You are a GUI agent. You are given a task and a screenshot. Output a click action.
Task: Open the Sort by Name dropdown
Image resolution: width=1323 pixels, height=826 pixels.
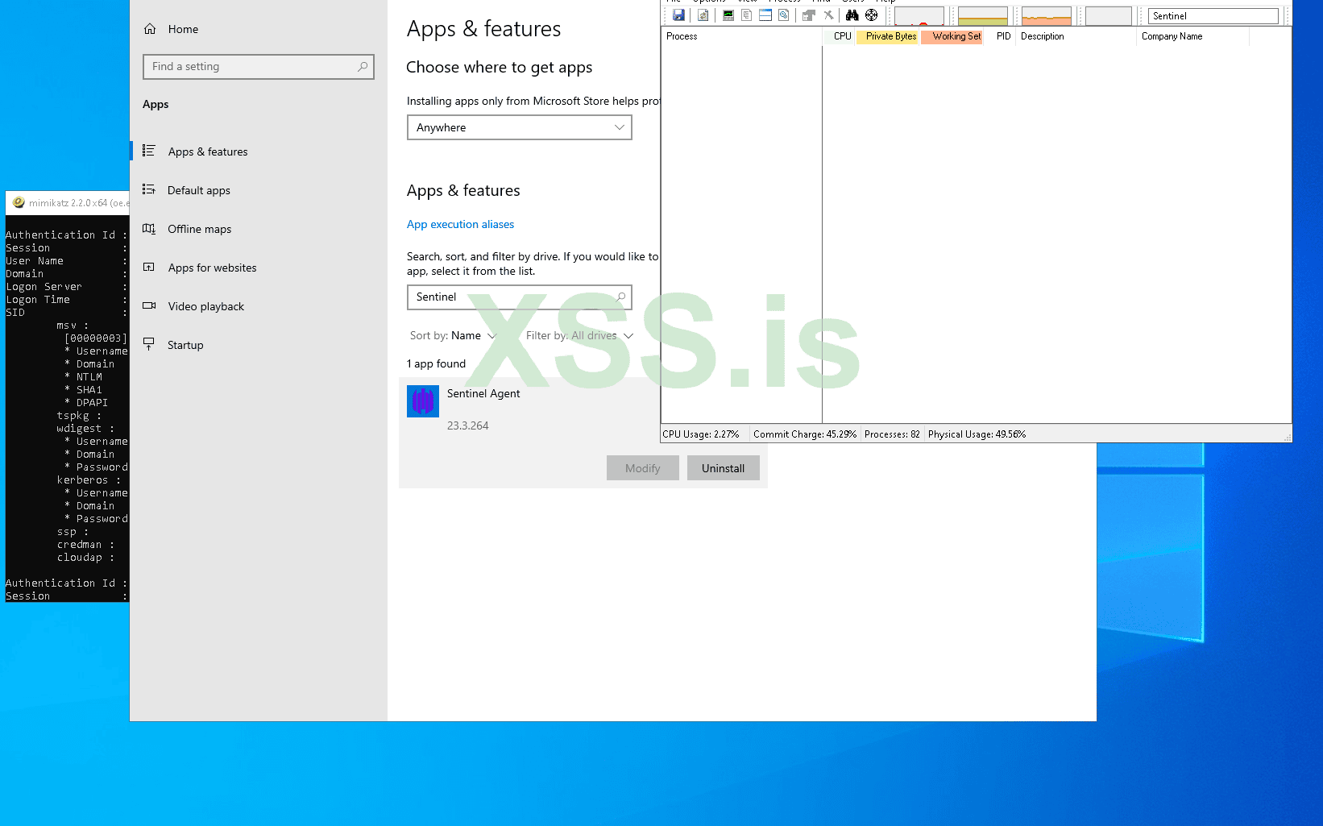(x=453, y=335)
